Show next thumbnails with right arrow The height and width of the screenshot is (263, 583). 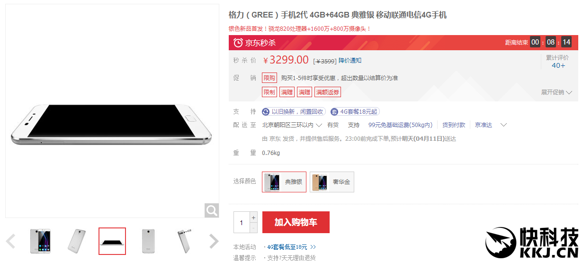(214, 241)
